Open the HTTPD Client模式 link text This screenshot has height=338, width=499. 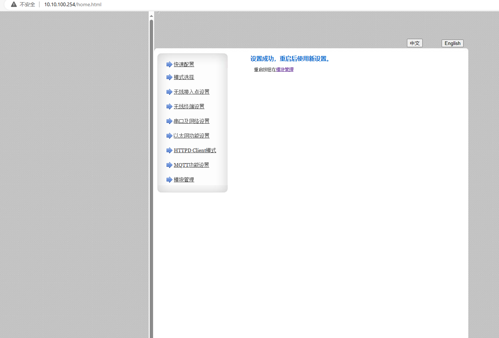pyautogui.click(x=195, y=150)
